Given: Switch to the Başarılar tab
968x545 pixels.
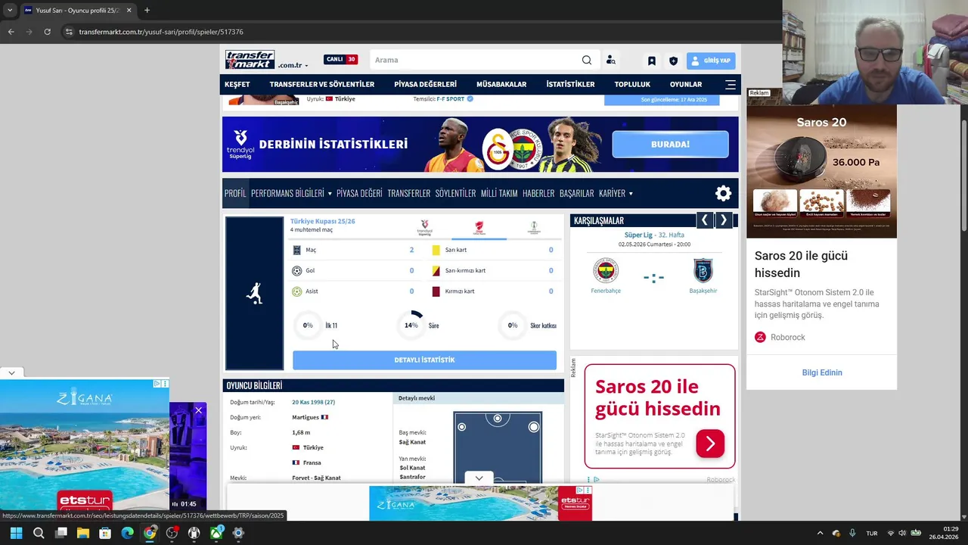Looking at the screenshot, I should tap(576, 193).
